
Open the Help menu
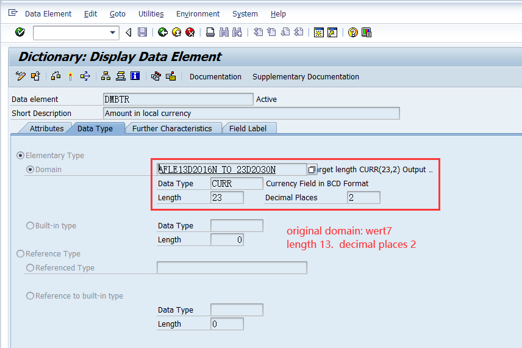(x=278, y=13)
